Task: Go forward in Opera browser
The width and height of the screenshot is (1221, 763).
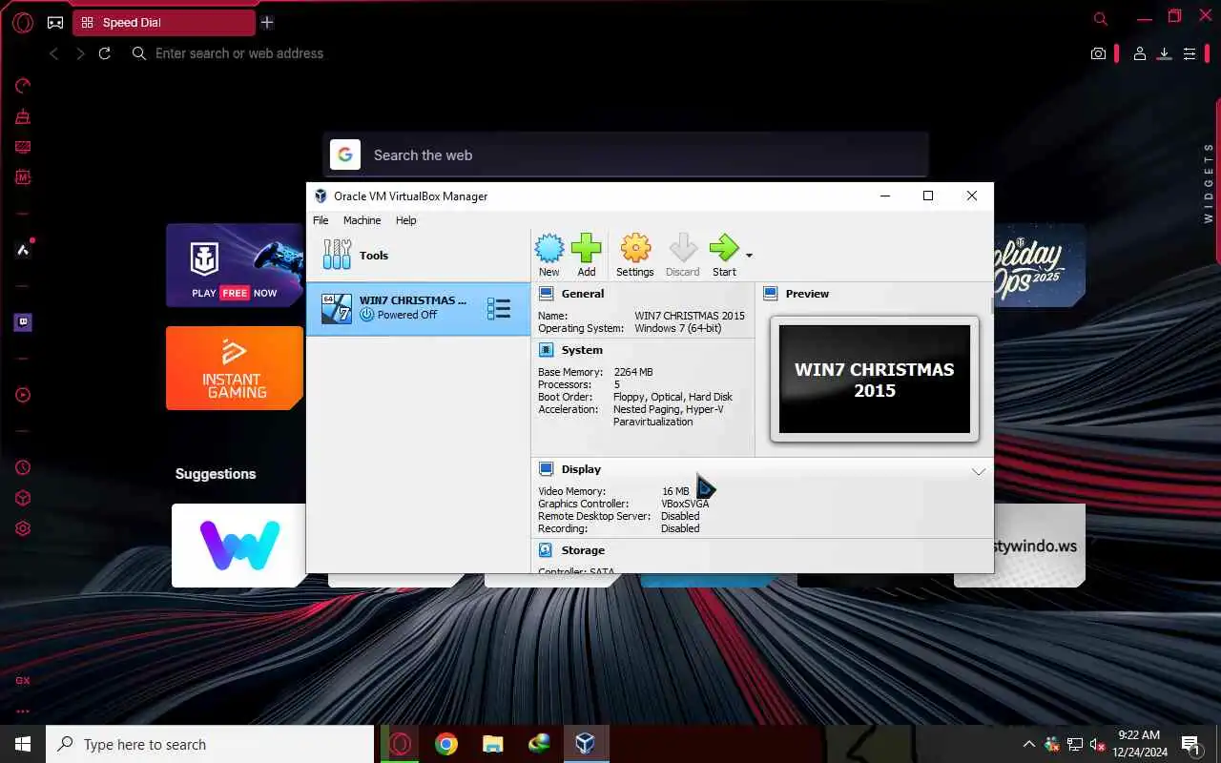Action: point(80,53)
